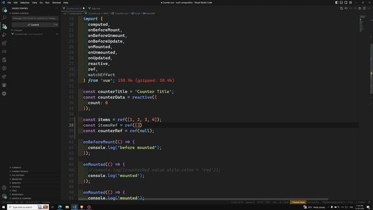Click the Commit button
The width and height of the screenshot is (373, 210).
(x=33, y=24)
